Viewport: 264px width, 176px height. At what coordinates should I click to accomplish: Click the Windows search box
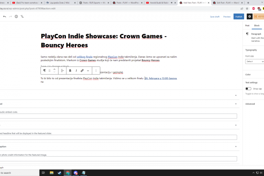[19, 173]
